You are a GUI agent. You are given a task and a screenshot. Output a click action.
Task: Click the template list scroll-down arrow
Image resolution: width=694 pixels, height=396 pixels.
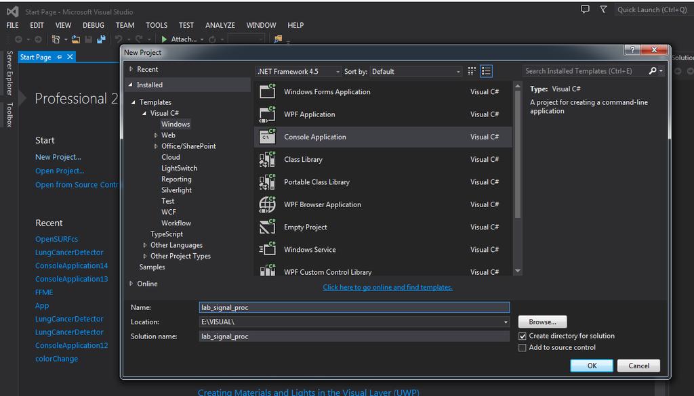tap(517, 271)
